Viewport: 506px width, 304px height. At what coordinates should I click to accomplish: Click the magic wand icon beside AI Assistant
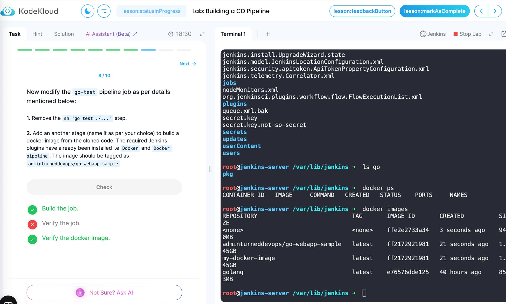tap(135, 34)
